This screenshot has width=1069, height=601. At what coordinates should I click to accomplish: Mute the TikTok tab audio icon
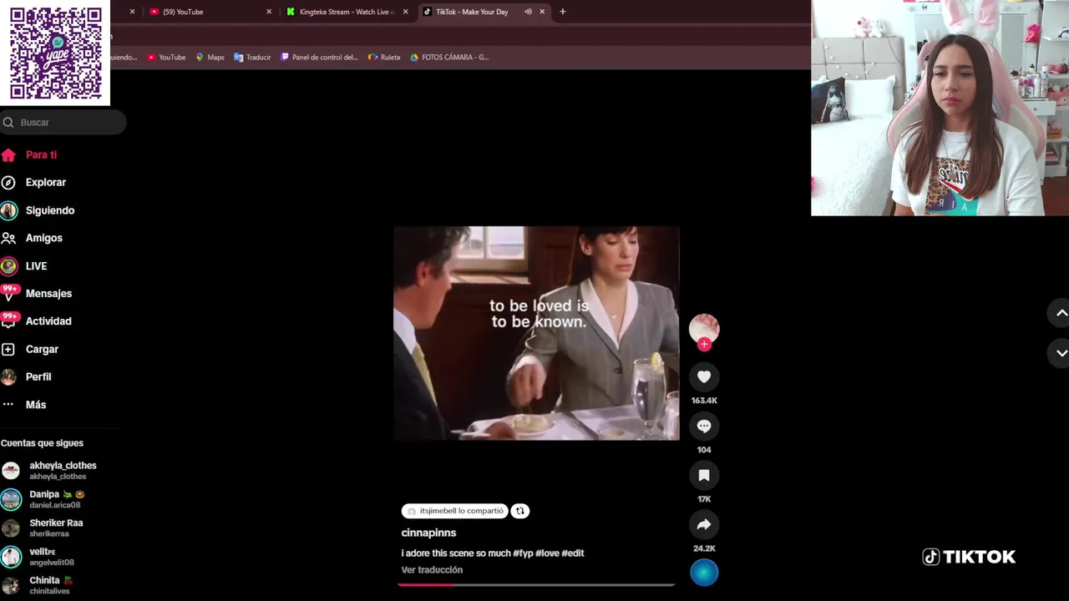[528, 12]
